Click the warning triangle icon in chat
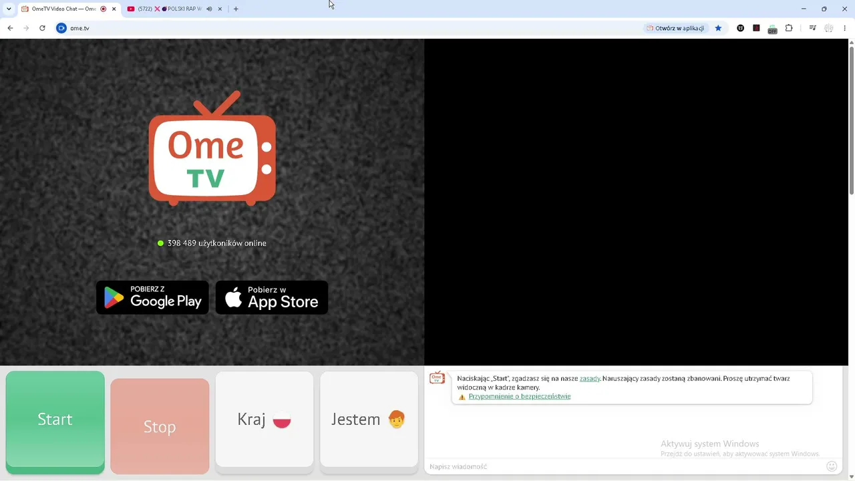 point(462,397)
